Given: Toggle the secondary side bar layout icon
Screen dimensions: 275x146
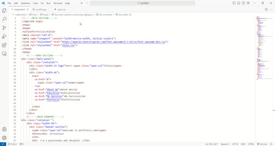Looking at the screenshot, I should point(243,3).
